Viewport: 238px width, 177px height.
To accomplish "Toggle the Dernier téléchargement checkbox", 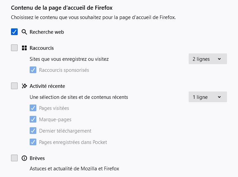I will point(33,131).
